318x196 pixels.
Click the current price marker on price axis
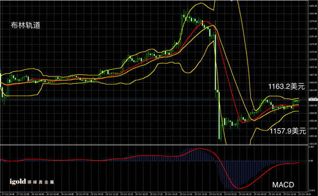point(313,100)
